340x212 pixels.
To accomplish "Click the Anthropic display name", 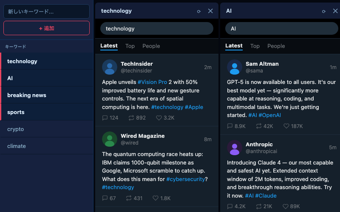I will coord(259,144).
